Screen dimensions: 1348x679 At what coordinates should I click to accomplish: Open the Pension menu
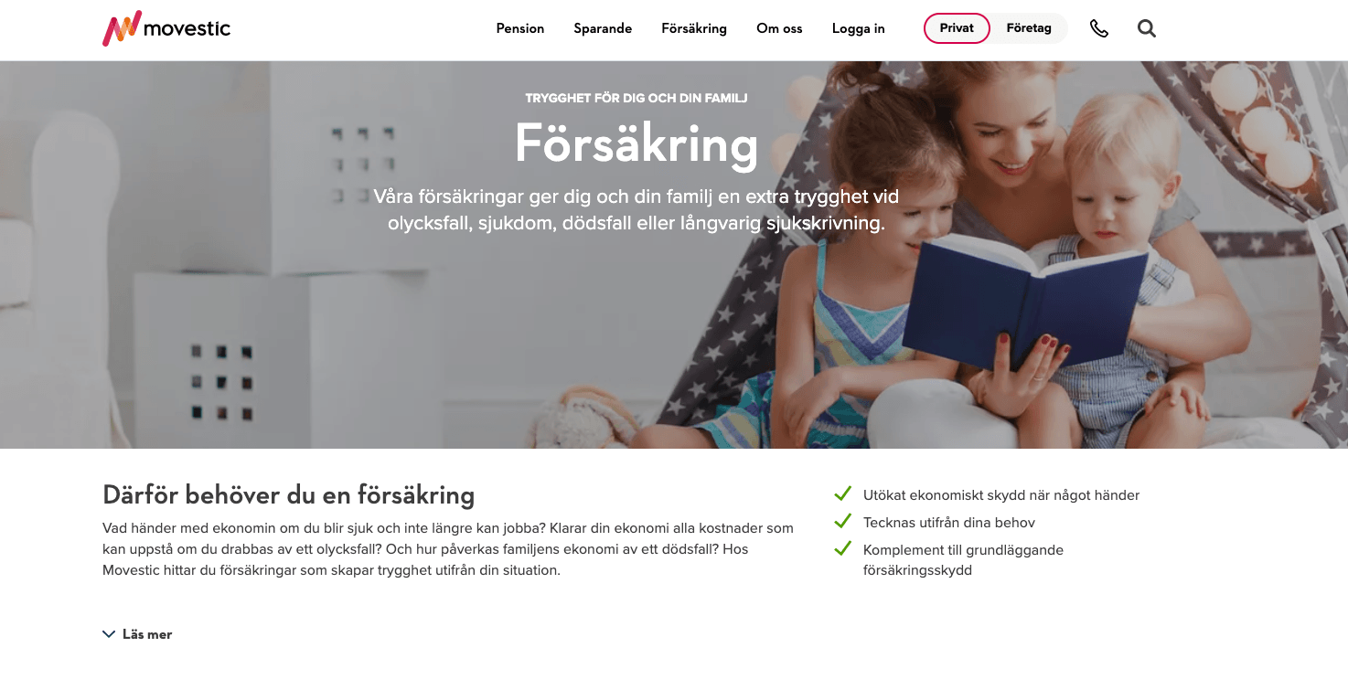click(520, 28)
